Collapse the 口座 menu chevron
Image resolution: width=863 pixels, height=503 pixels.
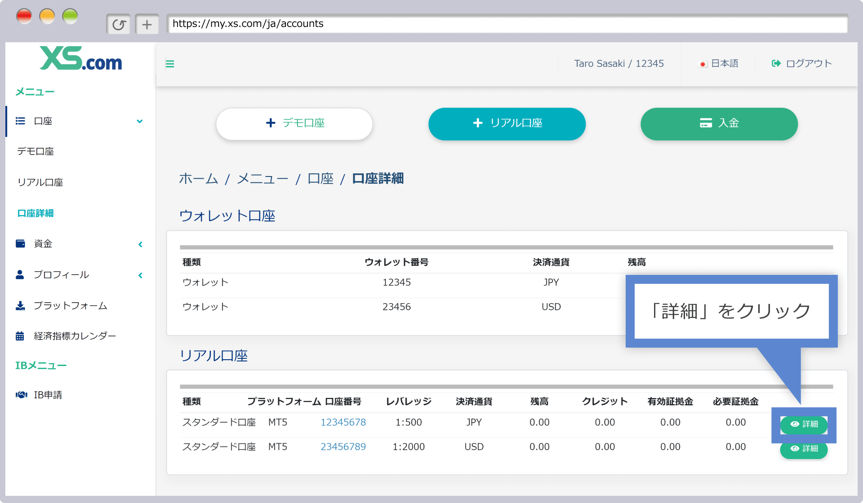pyautogui.click(x=140, y=121)
